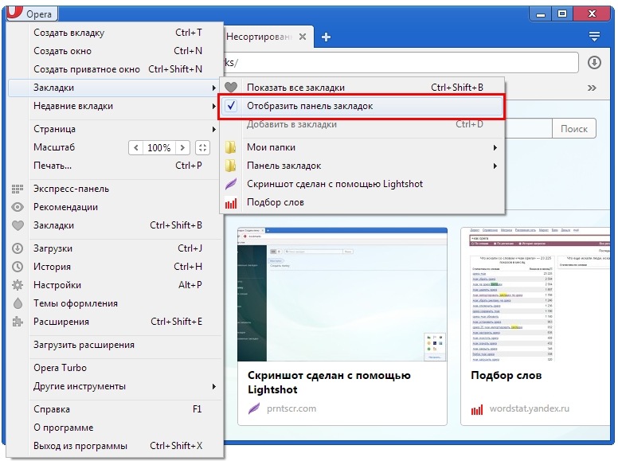Click the Поиск button
The width and height of the screenshot is (618, 461).
pos(574,129)
